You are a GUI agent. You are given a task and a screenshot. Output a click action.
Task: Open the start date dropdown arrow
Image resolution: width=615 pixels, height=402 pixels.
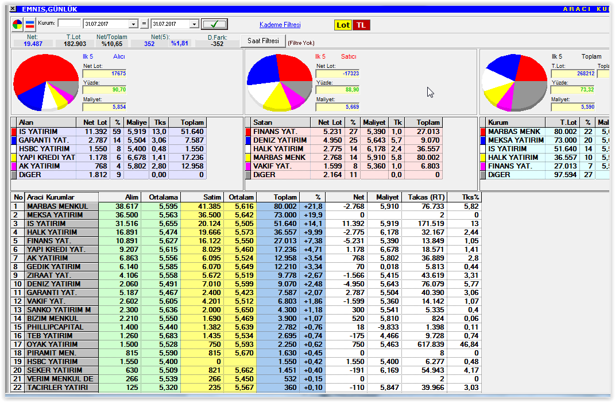133,24
